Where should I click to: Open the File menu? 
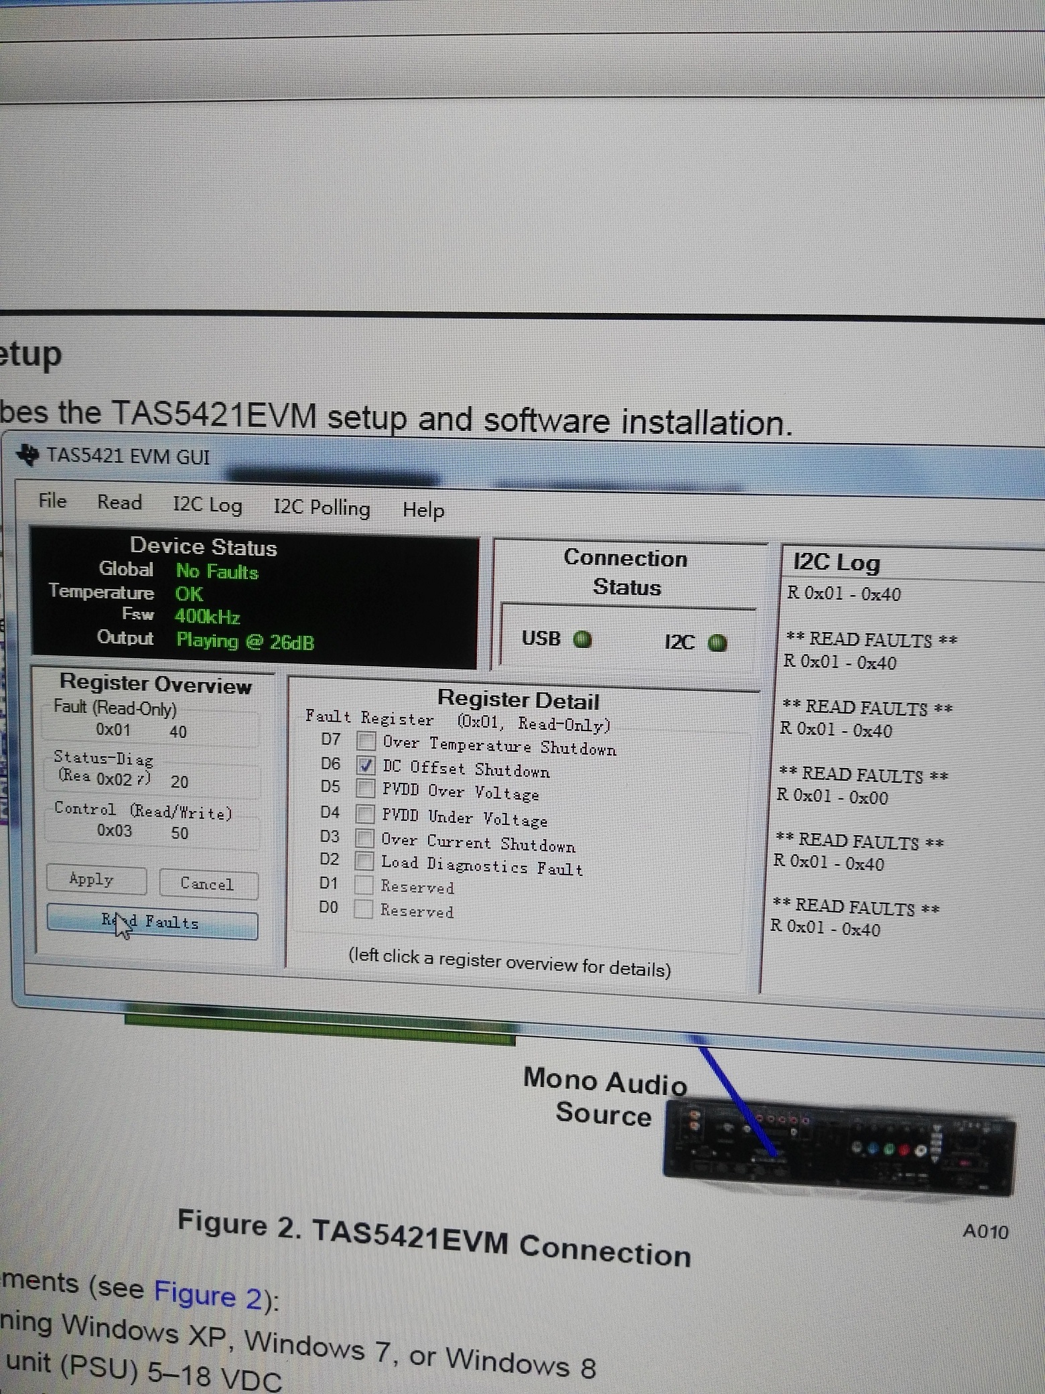click(x=52, y=501)
